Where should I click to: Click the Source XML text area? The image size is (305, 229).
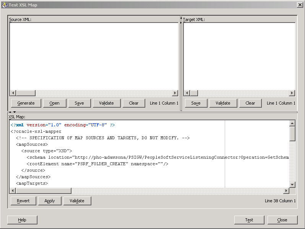click(94, 56)
